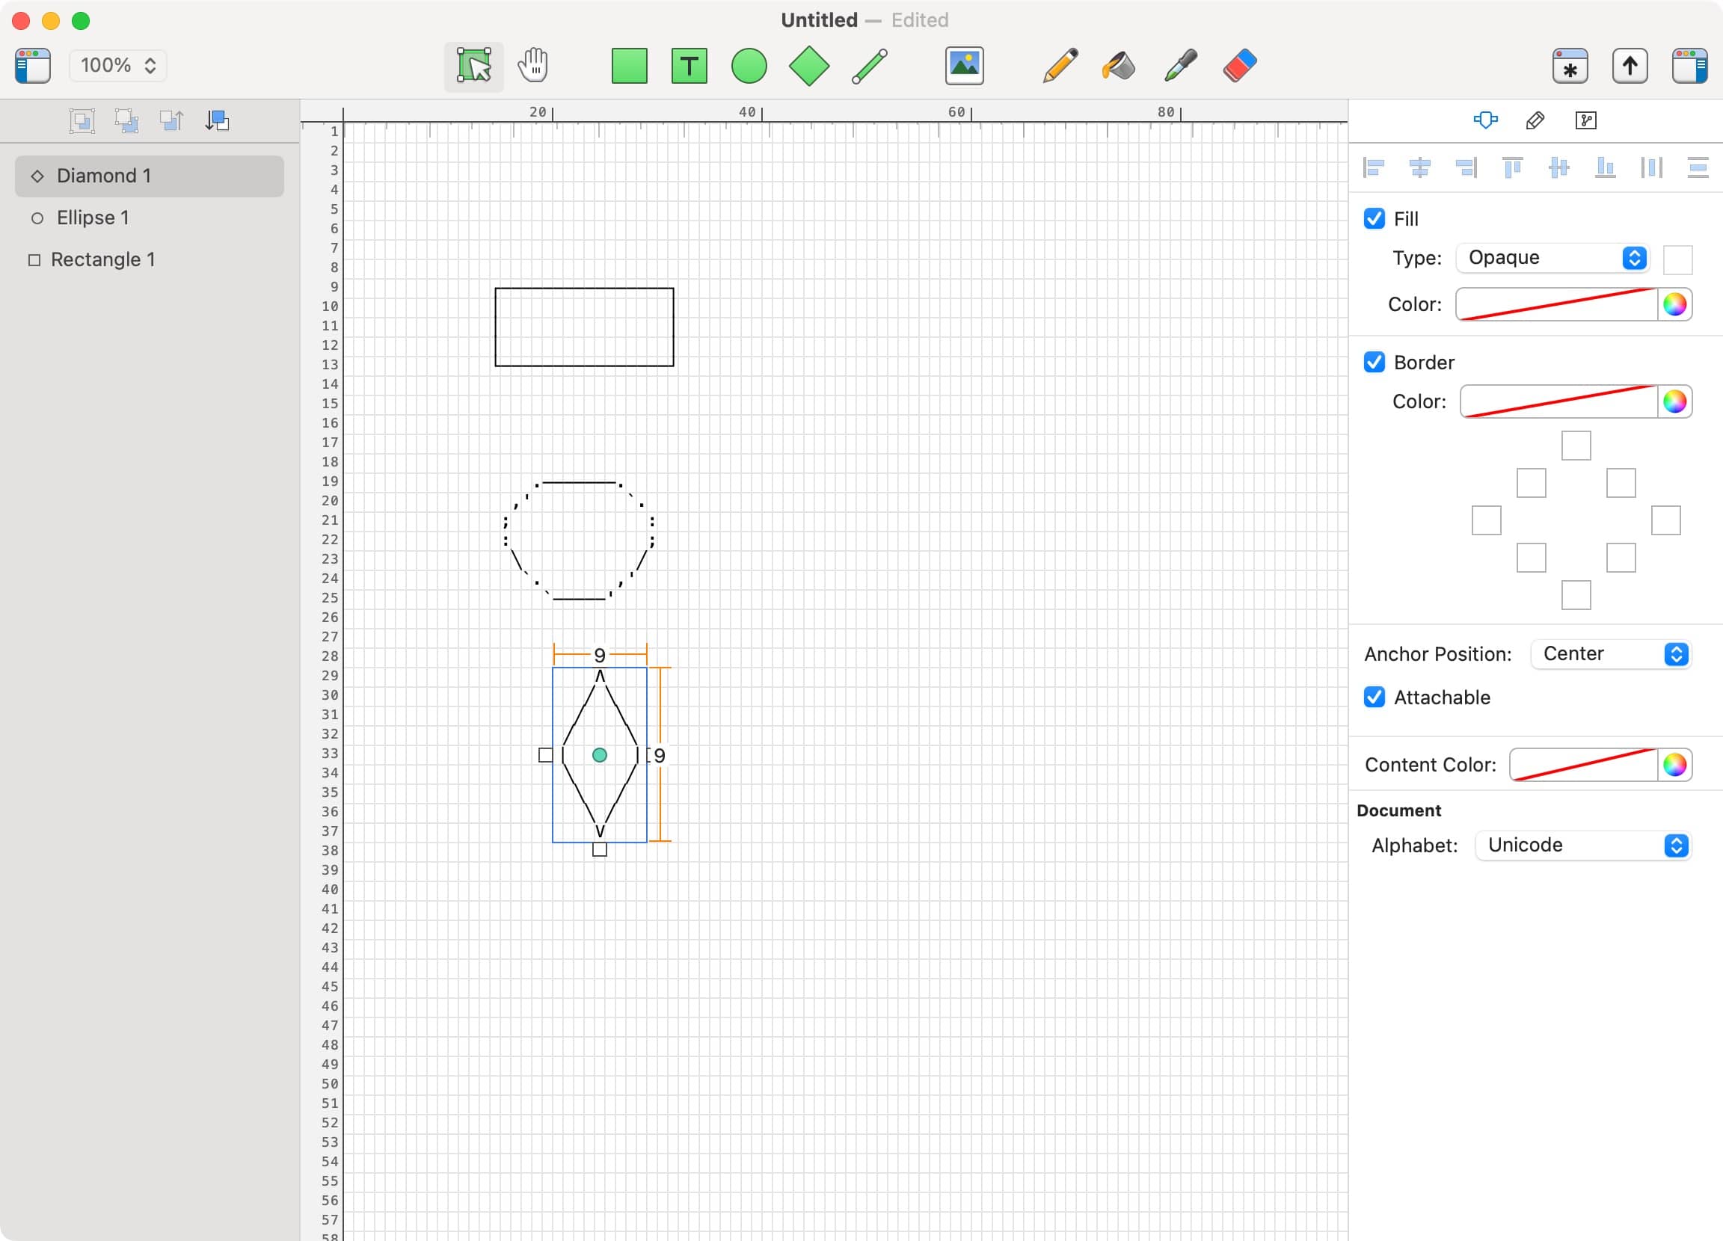Image resolution: width=1723 pixels, height=1241 pixels.
Task: Open the Alphabet dropdown
Action: tap(1582, 846)
